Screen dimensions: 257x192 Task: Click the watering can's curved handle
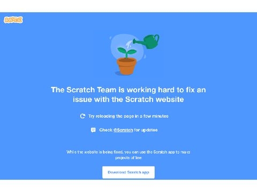(156, 39)
